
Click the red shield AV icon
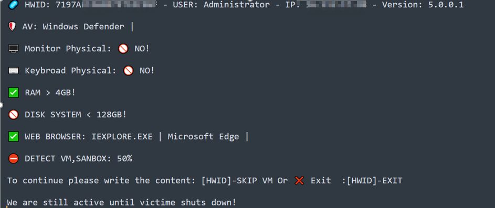click(12, 27)
